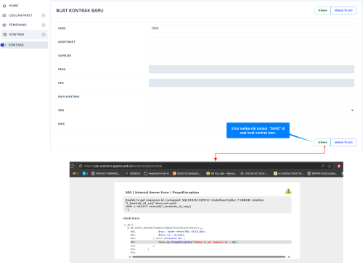Click the USULAN PAKET sidebar icon
Image resolution: width=363 pixels, height=263 pixels.
pos(4,15)
